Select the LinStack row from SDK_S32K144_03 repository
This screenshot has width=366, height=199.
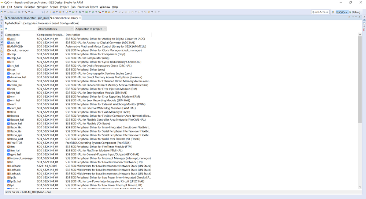(x=78, y=170)
